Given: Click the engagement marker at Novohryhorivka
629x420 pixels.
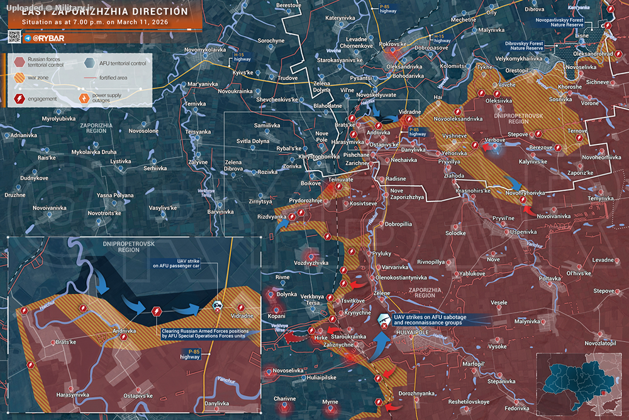Looking at the screenshot, I should [x=522, y=200].
